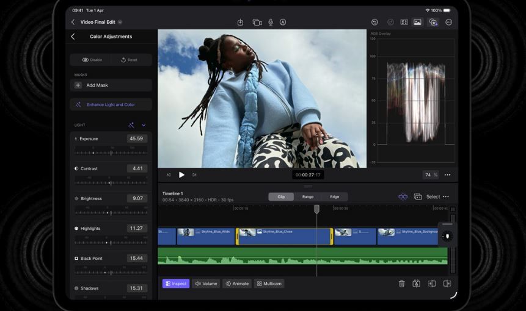Delete selected clip with trash icon
This screenshot has width=526, height=311.
pos(401,284)
